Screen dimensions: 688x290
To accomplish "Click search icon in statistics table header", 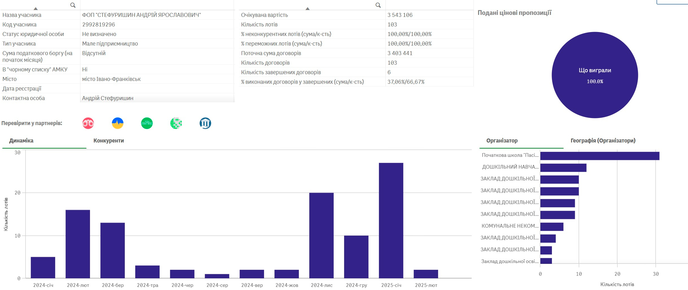I will (378, 5).
